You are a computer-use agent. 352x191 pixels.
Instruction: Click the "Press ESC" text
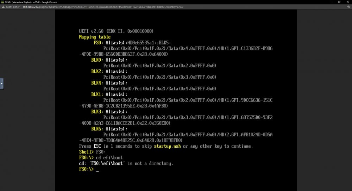click(90, 146)
